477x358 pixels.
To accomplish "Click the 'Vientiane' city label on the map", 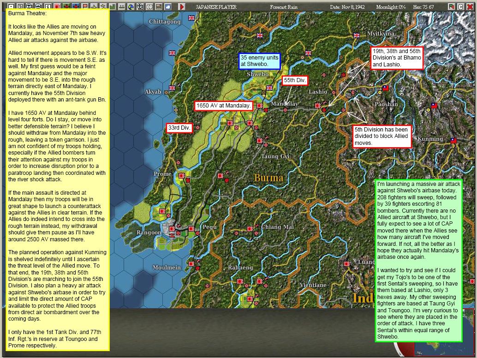I will (313, 285).
